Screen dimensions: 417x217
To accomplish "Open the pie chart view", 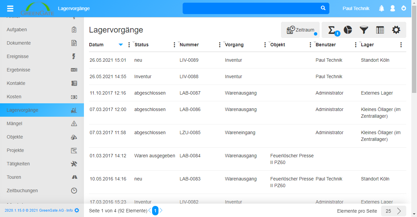I will (348, 30).
